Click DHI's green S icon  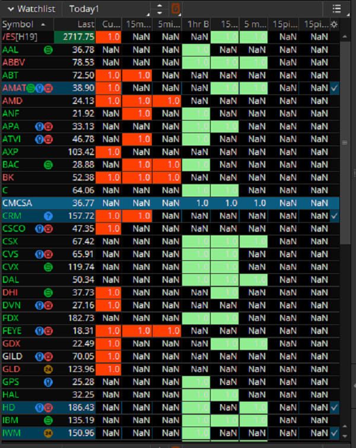[48, 292]
